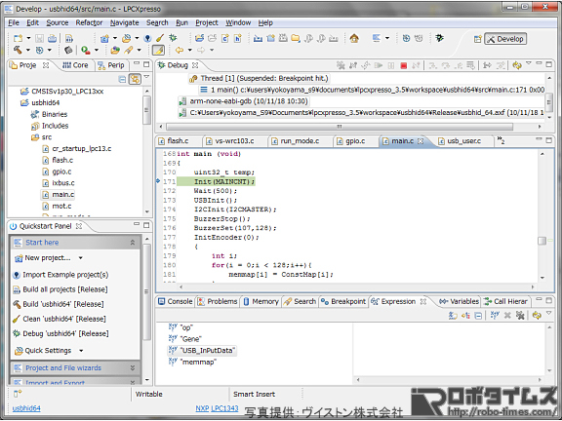This screenshot has height=421, width=562.
Task: Expand the Project and File wizards section
Action: pyautogui.click(x=133, y=367)
